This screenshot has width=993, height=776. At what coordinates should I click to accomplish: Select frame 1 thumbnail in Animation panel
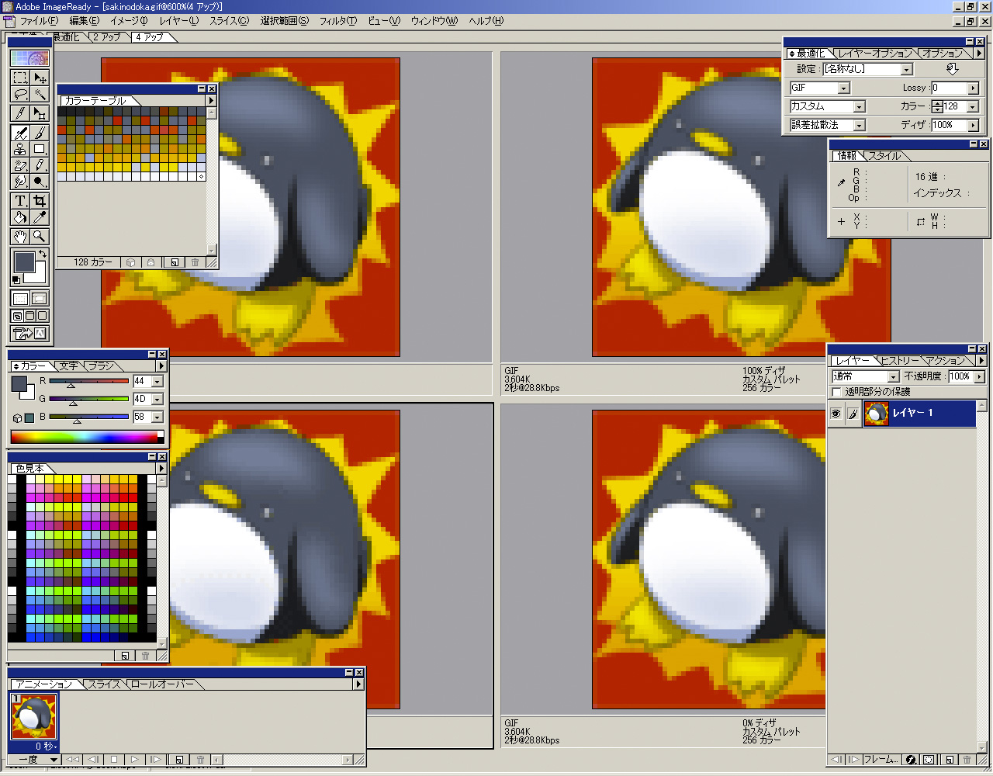click(33, 717)
